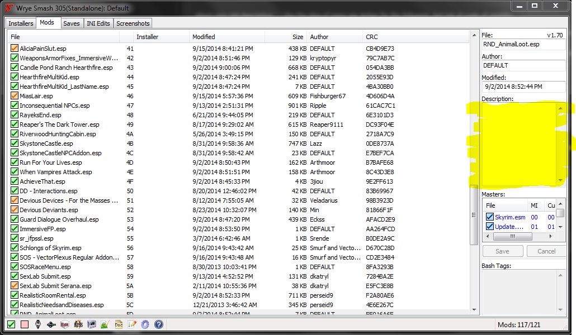This screenshot has width=576, height=335.
Task: Select the Mods tab
Action: (47, 22)
